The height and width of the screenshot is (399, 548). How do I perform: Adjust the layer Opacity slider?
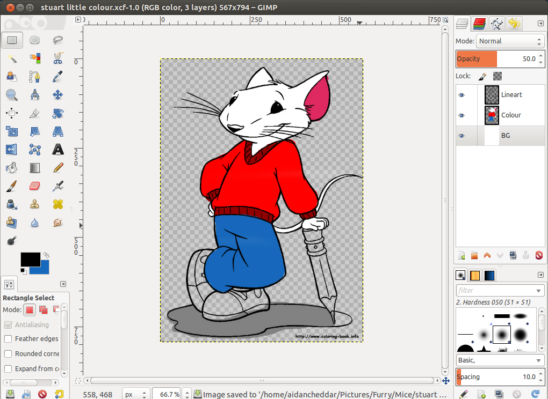coord(500,58)
